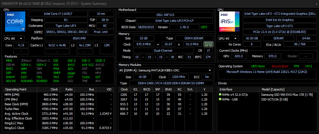
Task: Click the Operating Point column header
Action: pyautogui.click(x=20, y=89)
